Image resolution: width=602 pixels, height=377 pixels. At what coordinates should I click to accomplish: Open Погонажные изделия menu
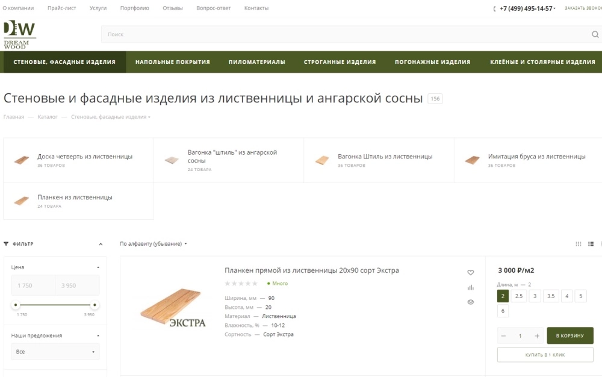point(433,62)
